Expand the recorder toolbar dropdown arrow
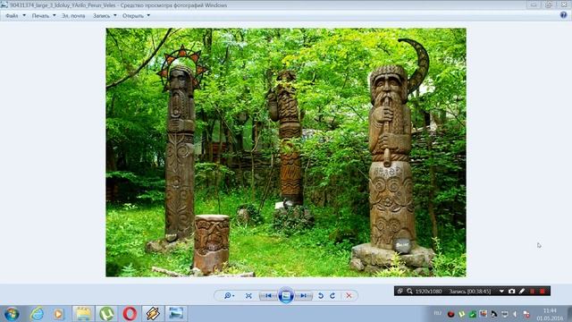Screen dimensions: 572x322 [x=501, y=291]
